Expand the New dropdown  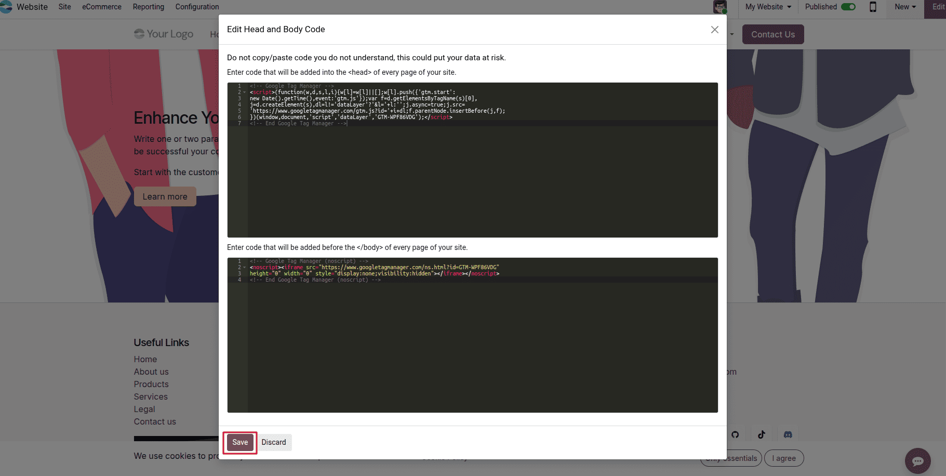point(905,7)
